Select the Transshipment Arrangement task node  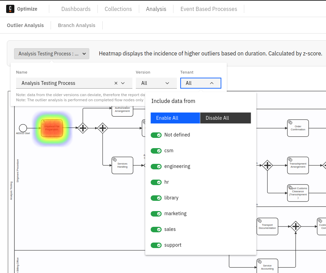(x=298, y=165)
